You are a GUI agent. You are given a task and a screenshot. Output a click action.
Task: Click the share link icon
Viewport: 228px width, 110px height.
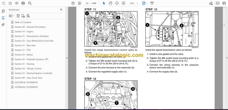coord(211,3)
